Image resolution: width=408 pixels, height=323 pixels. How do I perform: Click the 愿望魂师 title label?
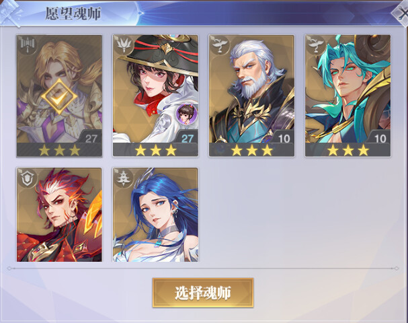point(73,13)
